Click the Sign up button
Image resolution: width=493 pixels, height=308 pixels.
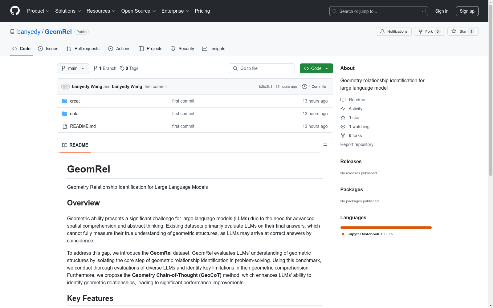467,11
